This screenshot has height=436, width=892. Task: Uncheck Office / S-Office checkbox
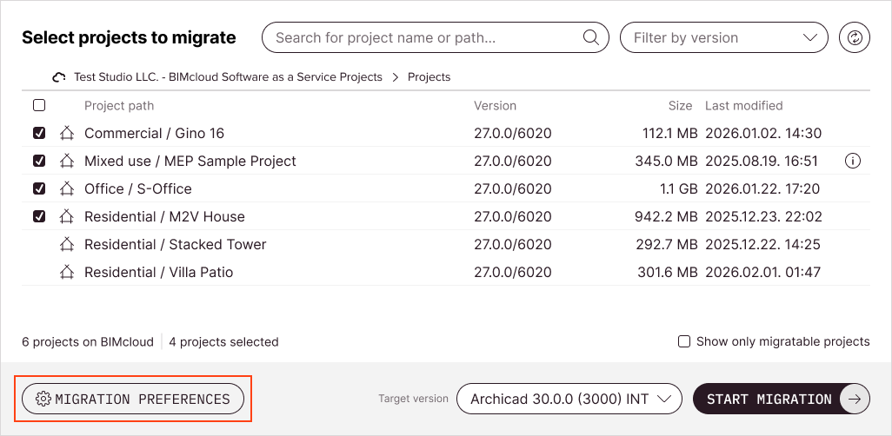click(x=39, y=189)
